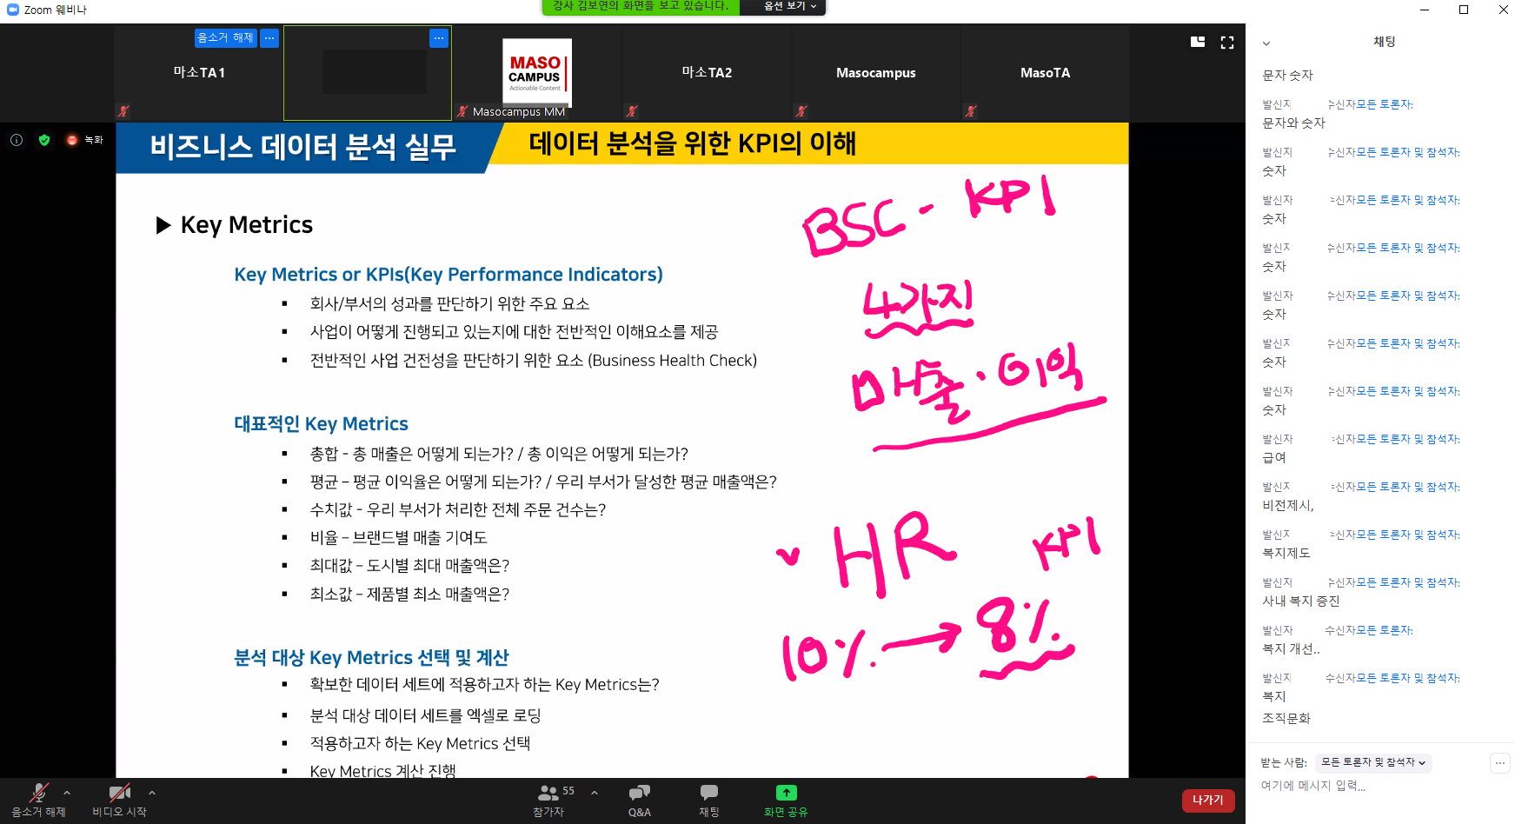Click the meeting information icon

[17, 140]
